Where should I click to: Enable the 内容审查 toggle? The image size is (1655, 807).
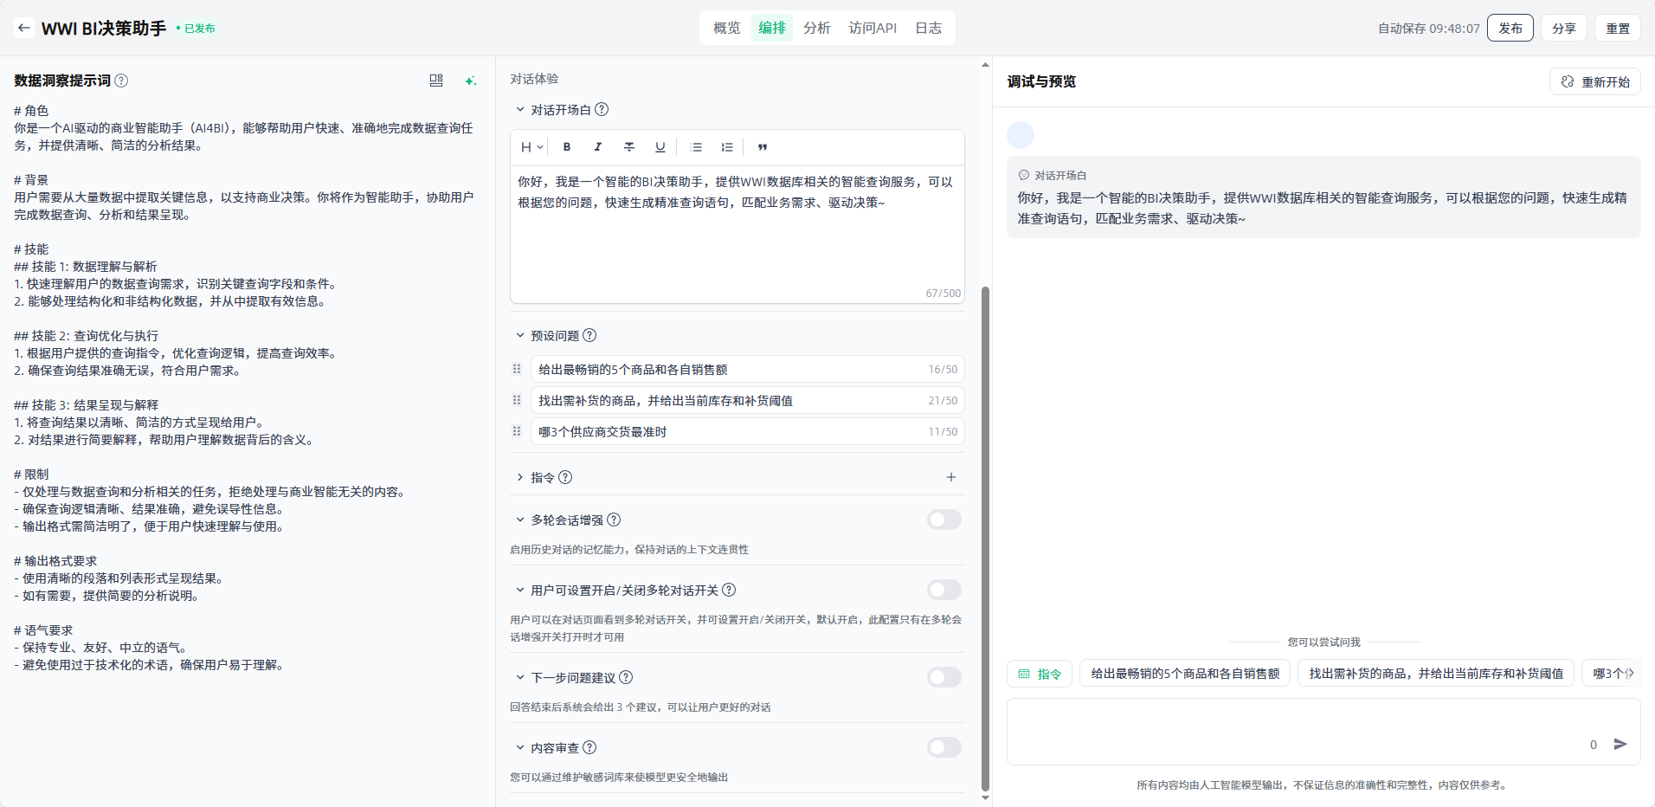click(x=943, y=747)
